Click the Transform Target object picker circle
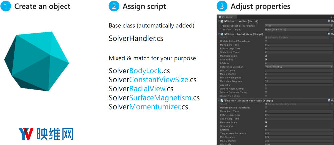334x145 pixels. (x=332, y=29)
